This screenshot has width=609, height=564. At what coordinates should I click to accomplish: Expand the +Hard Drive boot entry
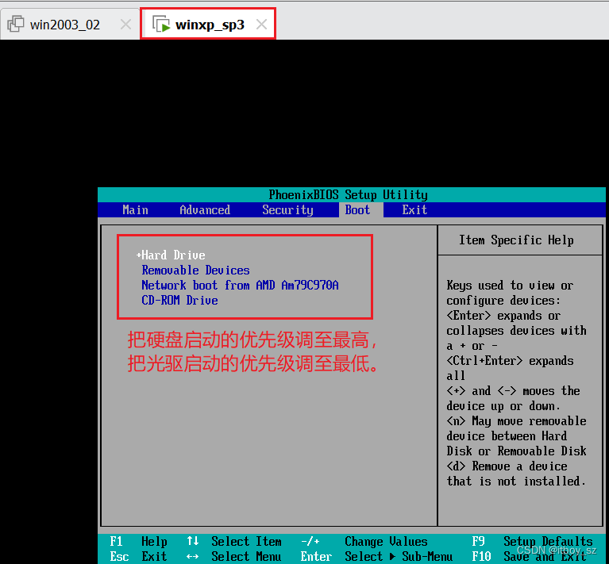click(171, 255)
